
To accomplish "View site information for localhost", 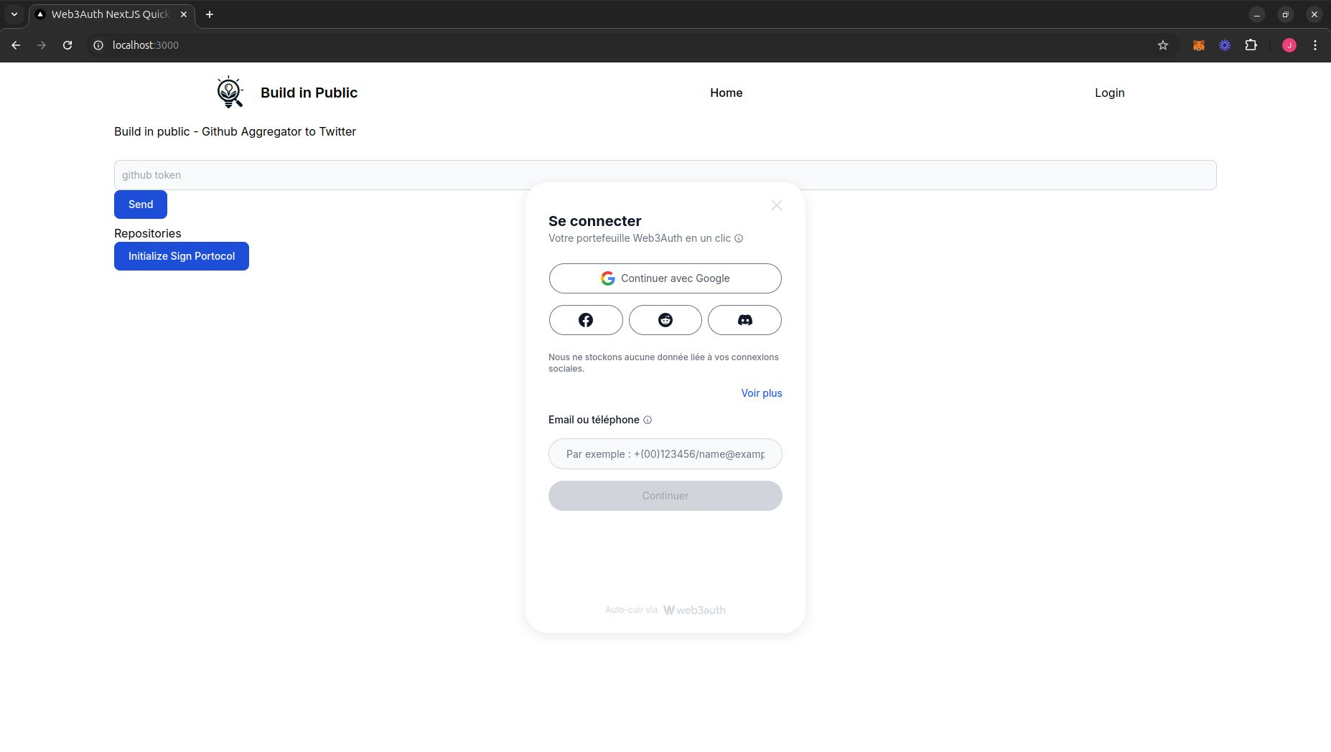I will pyautogui.click(x=98, y=45).
